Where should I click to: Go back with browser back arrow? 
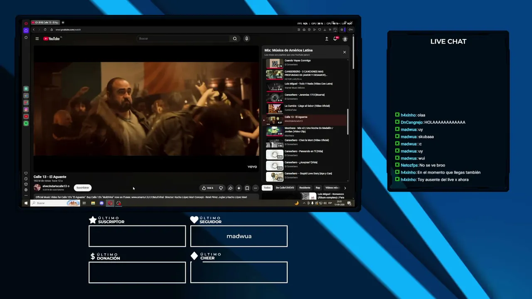tap(34, 29)
